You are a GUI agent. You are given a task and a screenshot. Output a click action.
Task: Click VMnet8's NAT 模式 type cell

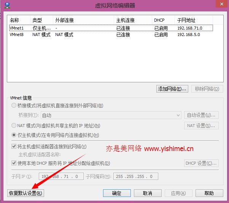[41, 35]
